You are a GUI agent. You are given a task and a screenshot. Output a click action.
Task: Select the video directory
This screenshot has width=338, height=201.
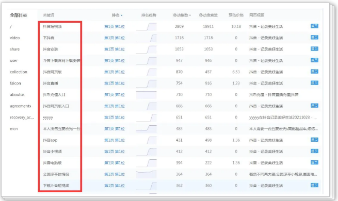(15, 38)
